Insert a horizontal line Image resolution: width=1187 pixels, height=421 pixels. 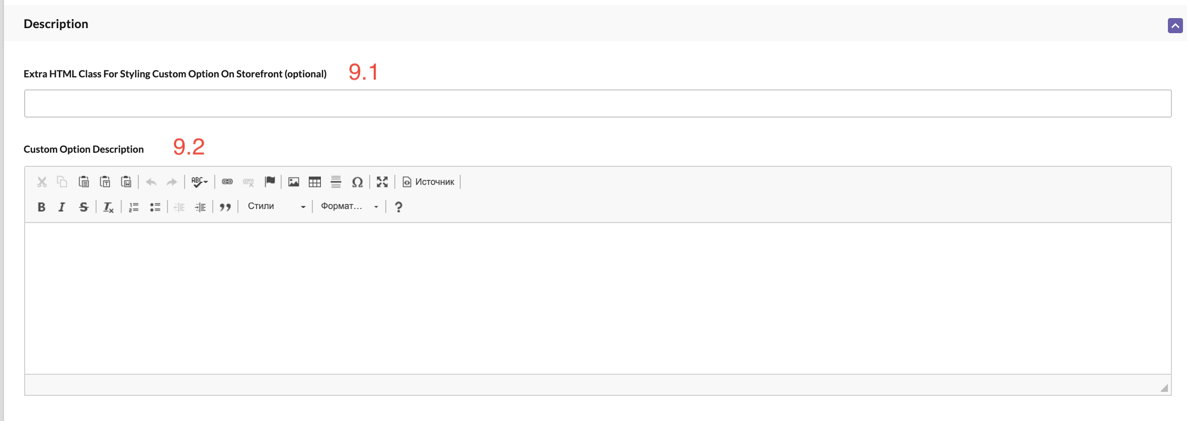click(x=336, y=182)
